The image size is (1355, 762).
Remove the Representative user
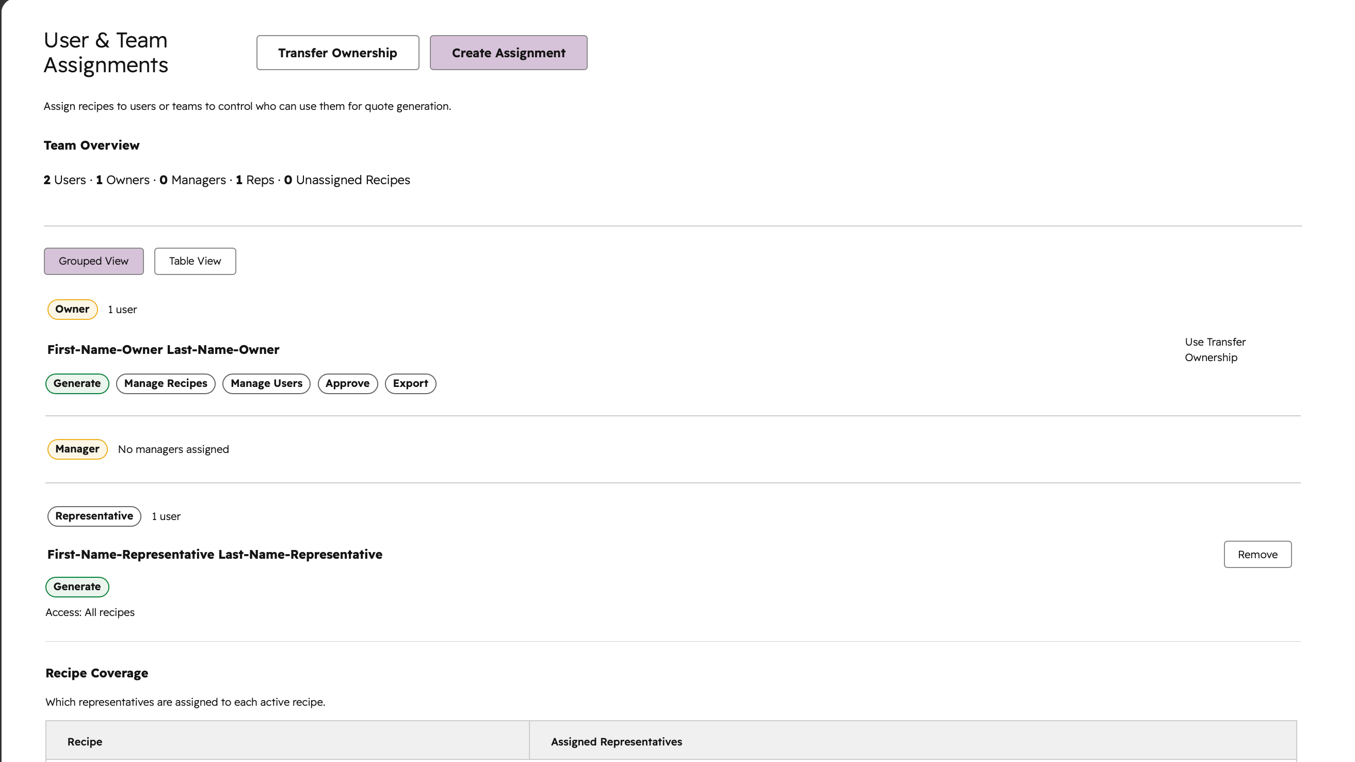coord(1257,554)
